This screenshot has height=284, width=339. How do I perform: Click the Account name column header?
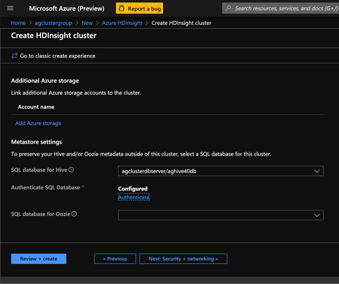[x=36, y=107]
